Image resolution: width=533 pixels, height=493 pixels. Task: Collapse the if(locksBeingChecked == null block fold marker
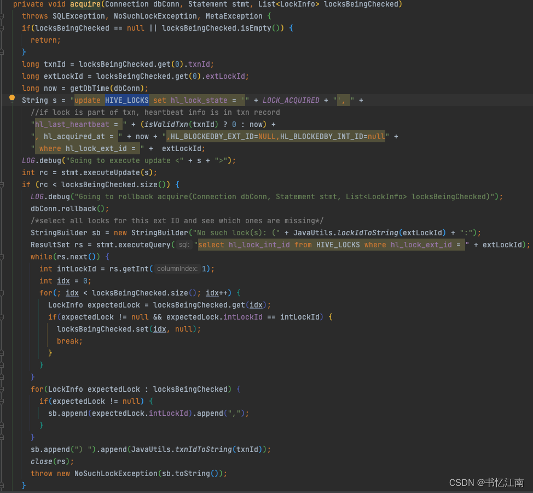[x=2, y=28]
